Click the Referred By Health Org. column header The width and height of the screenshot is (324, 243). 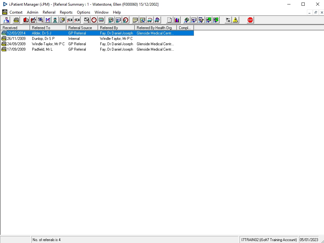pyautogui.click(x=156, y=28)
